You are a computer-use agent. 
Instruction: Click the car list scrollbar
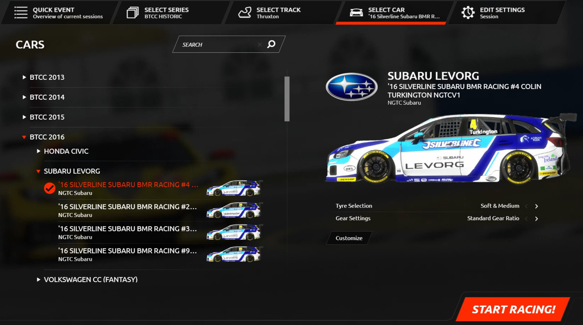pos(287,99)
